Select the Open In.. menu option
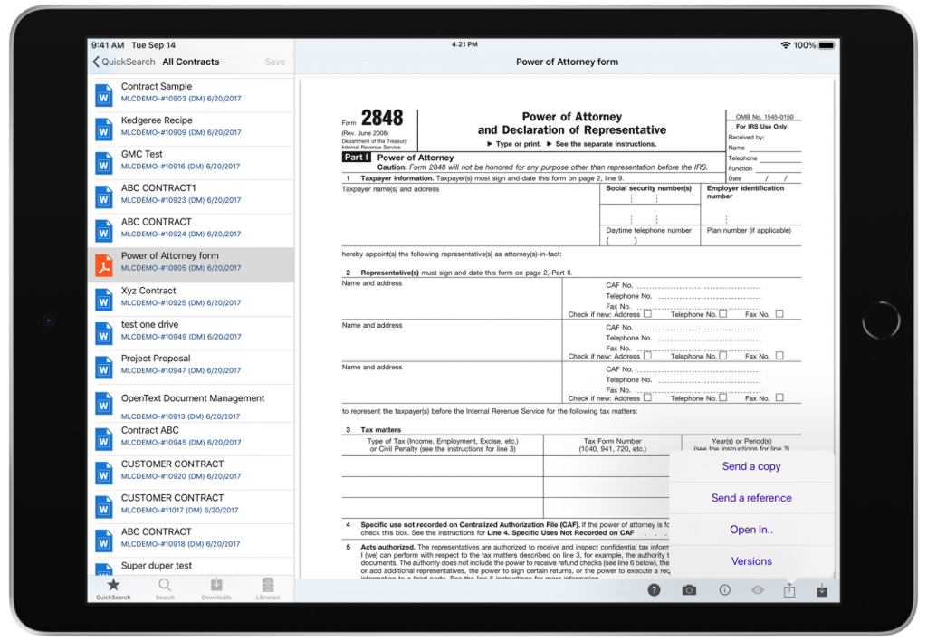 click(751, 530)
